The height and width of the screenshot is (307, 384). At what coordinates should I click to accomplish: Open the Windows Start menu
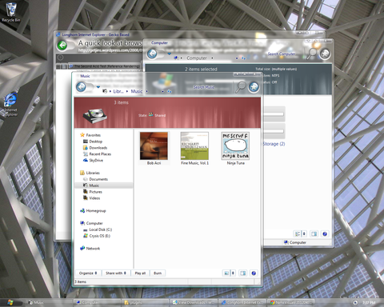(x=10, y=302)
